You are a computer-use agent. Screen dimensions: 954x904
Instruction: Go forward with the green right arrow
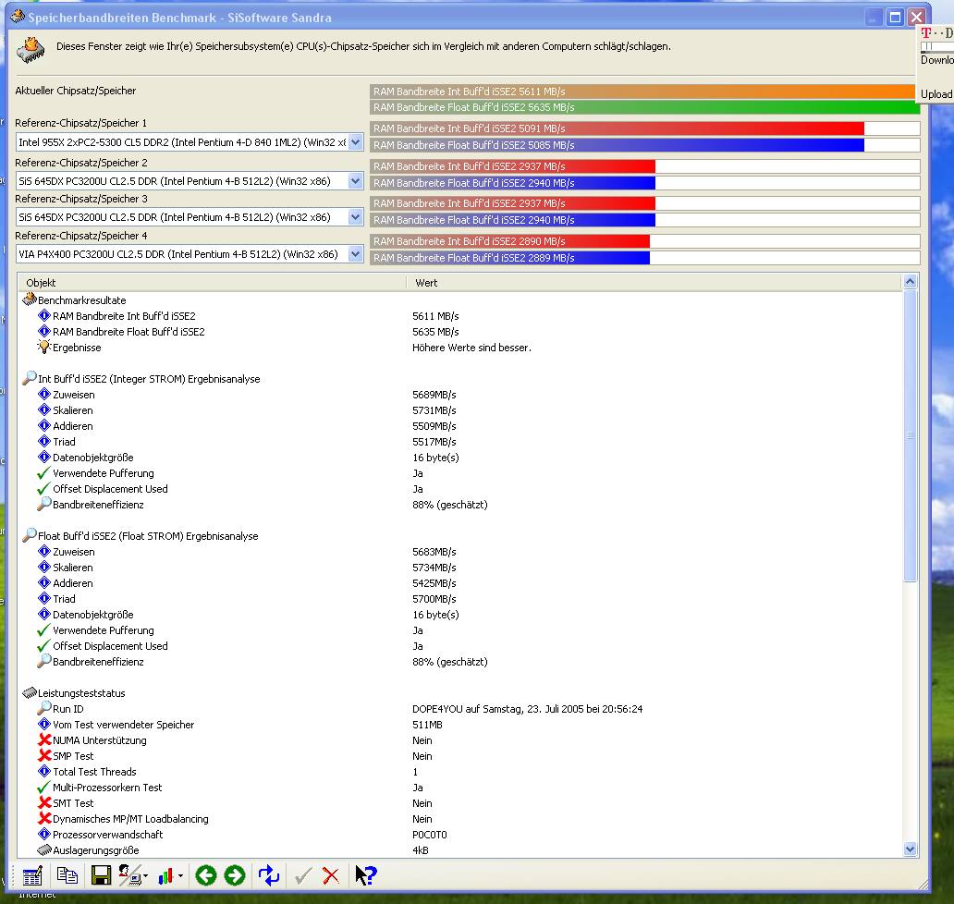click(235, 875)
